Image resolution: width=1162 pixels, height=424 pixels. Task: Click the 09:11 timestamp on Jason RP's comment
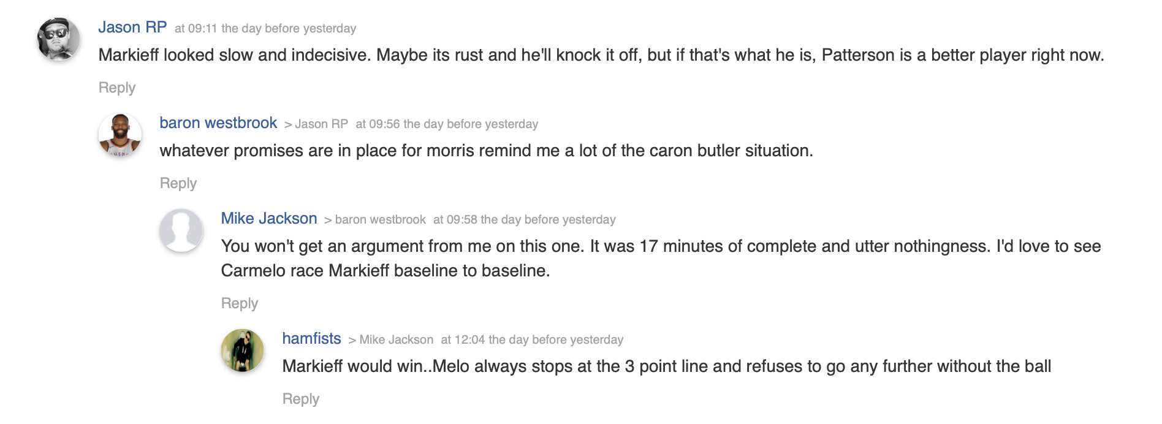pos(265,29)
